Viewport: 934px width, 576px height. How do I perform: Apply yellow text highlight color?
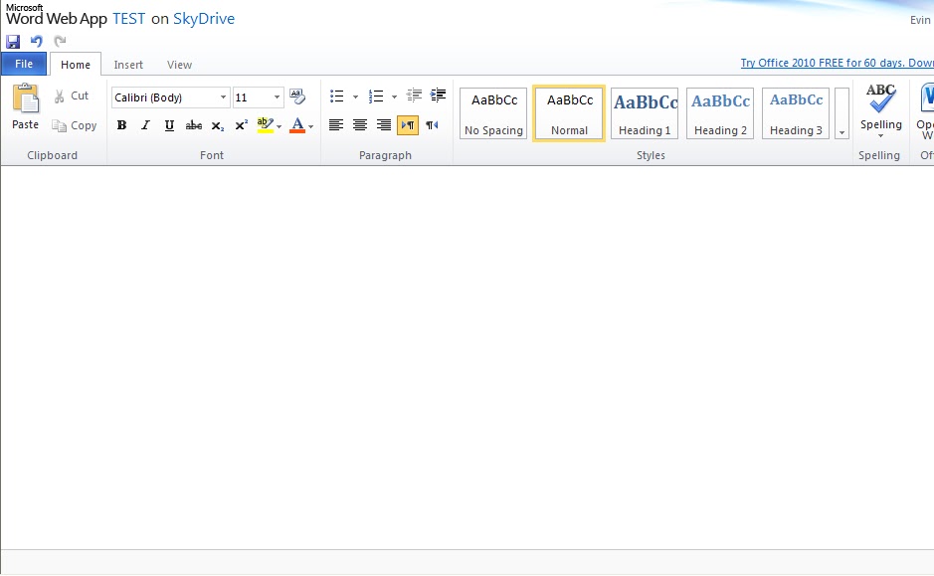(265, 125)
